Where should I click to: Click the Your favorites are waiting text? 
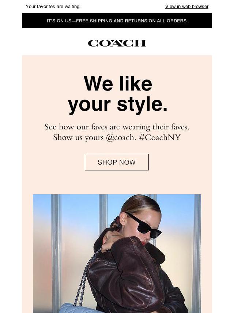coord(53,7)
